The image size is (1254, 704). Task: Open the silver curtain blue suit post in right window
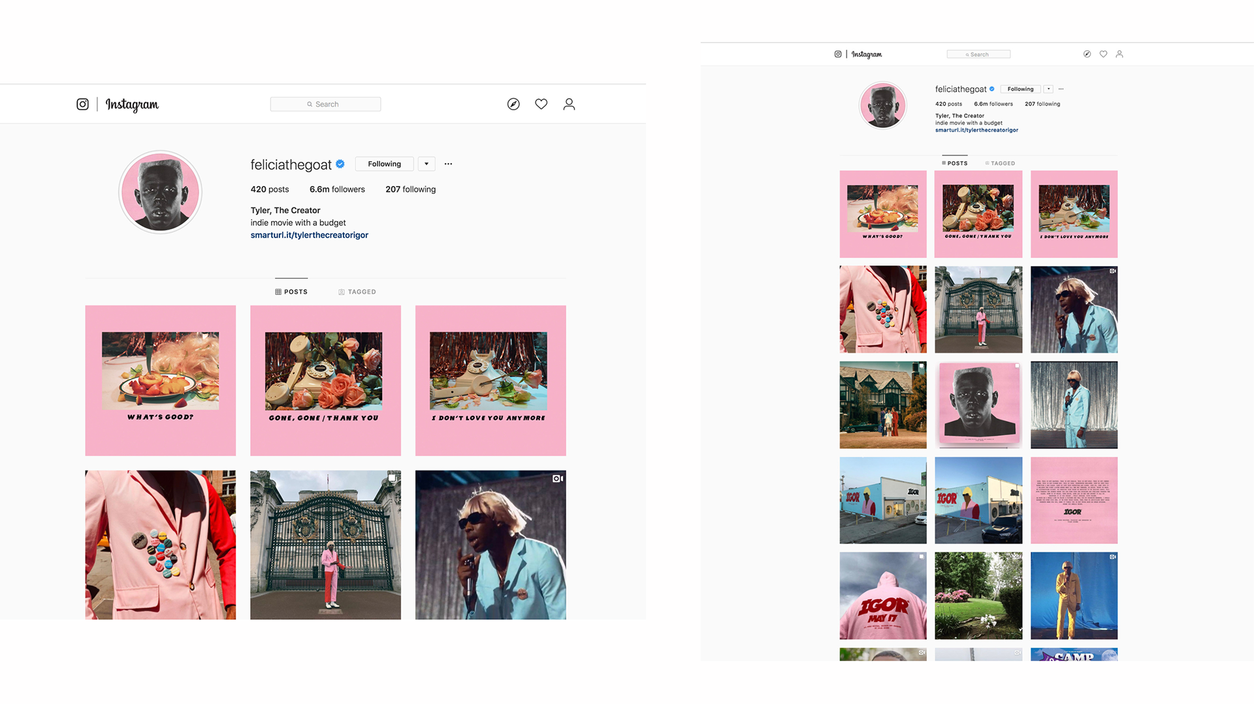1074,405
